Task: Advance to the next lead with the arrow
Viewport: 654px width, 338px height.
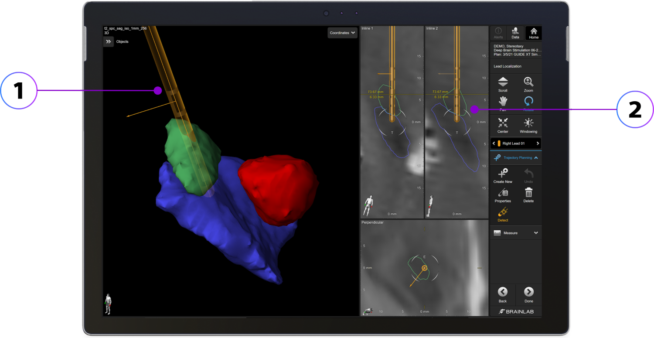Action: (x=538, y=143)
